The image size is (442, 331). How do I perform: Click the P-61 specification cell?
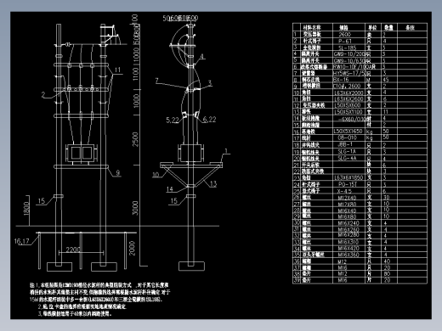(x=345, y=41)
